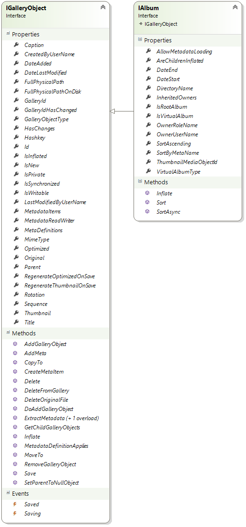Click the wrench icon beside Caption property
The height and width of the screenshot is (527, 246).
[16, 45]
